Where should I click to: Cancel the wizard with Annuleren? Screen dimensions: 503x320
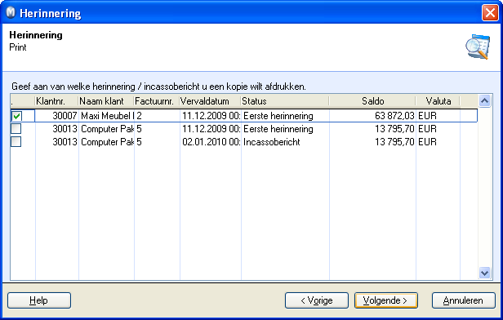463,300
